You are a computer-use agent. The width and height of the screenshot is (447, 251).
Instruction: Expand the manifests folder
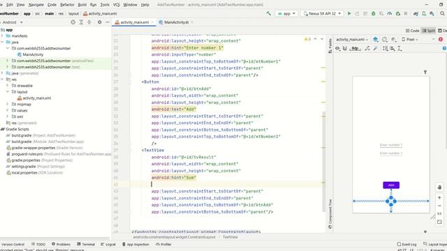coord(2,36)
